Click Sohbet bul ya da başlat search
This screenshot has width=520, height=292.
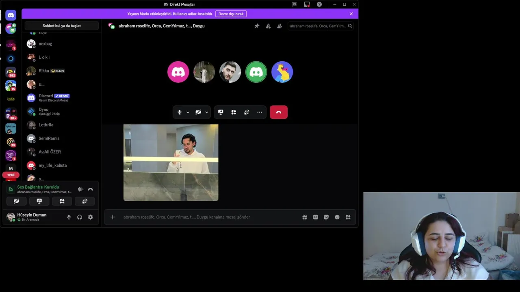[62, 26]
